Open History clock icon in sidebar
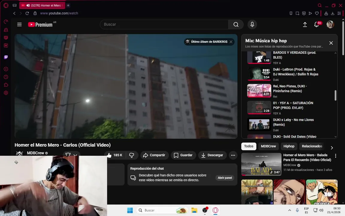 point(6,77)
